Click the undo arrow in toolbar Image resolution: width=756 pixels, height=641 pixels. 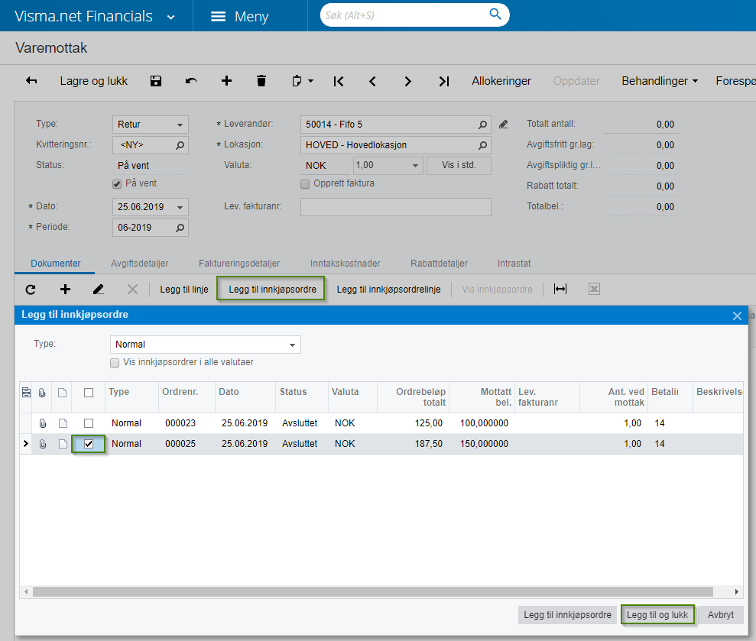(x=191, y=81)
